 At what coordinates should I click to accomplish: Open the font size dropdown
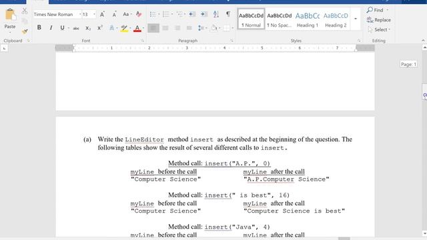point(94,15)
